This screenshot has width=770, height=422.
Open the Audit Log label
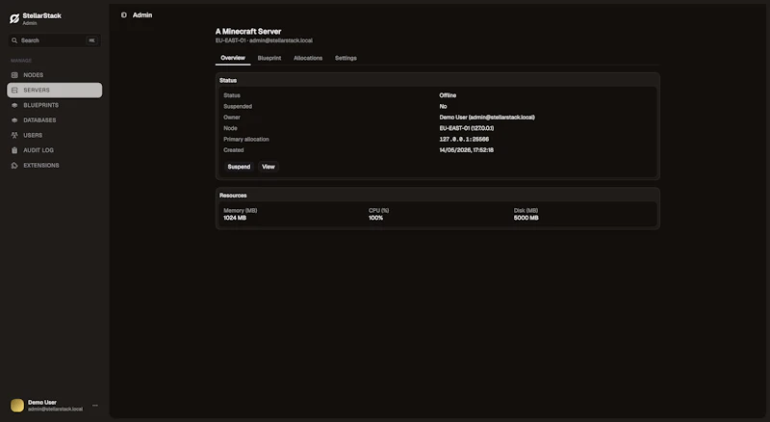tap(38, 150)
